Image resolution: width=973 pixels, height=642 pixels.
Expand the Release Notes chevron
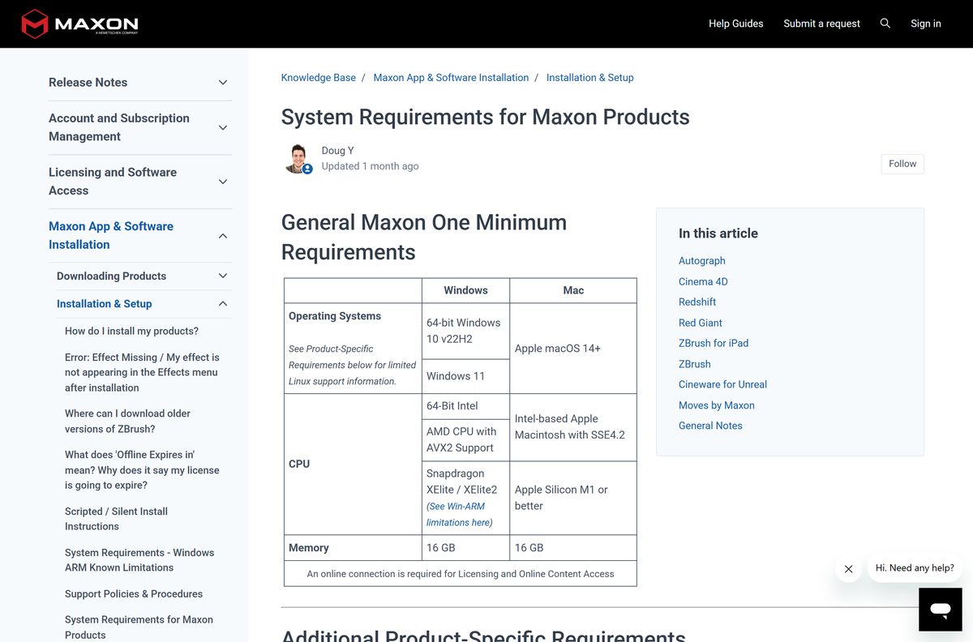point(223,83)
